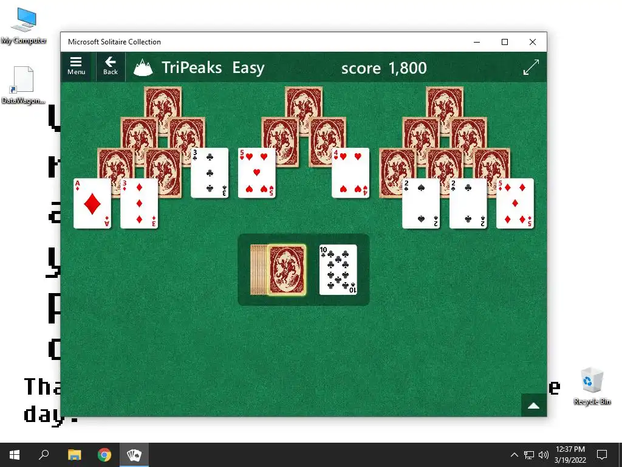The width and height of the screenshot is (622, 467).
Task: Click the TriPeaks game title text
Action: click(191, 67)
